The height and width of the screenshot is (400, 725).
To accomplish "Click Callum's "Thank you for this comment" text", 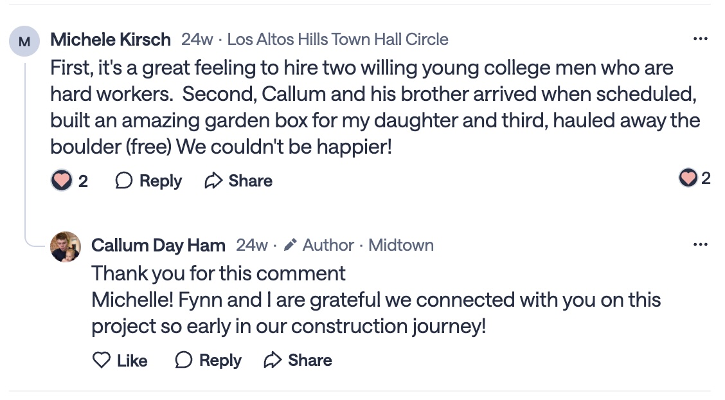I will pyautogui.click(x=219, y=273).
